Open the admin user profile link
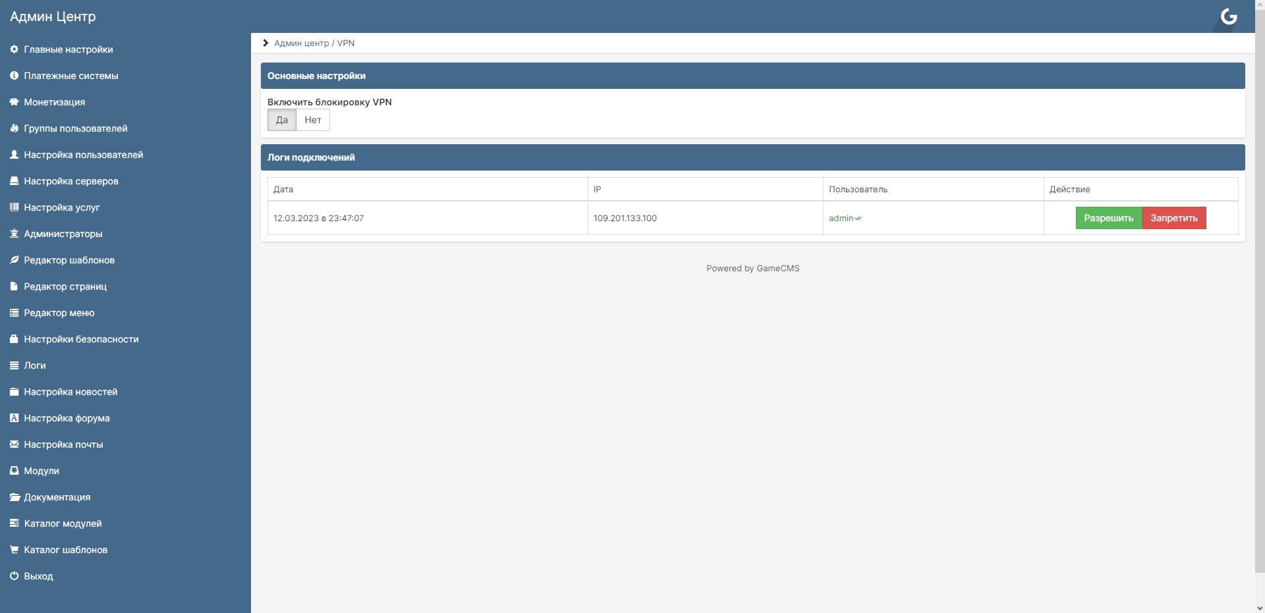The width and height of the screenshot is (1265, 613). click(841, 218)
